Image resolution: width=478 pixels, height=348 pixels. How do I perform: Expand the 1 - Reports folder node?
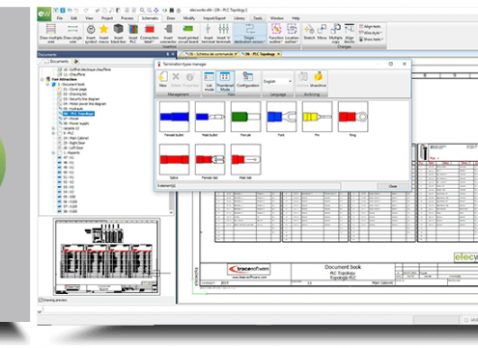[x=53, y=152]
